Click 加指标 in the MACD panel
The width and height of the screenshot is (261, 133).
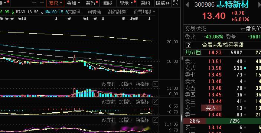tap(125, 102)
